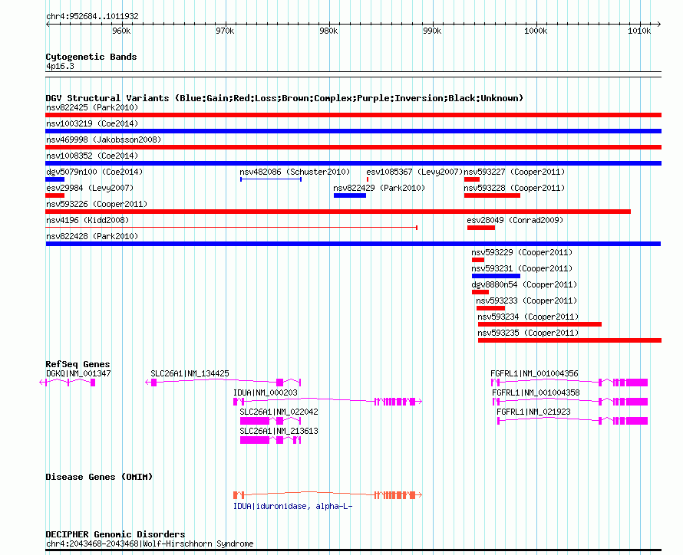Screen dimensions: 683x555
Task: Click the nsv593231 (Cooper2011) blue gain bar
Action: pos(496,276)
